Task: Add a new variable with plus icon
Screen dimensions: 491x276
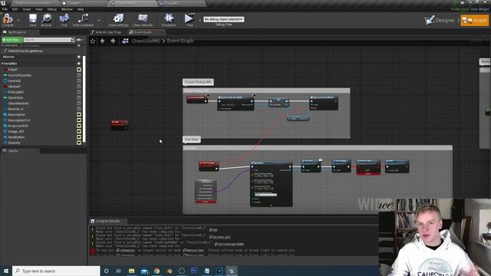Action: click(78, 64)
